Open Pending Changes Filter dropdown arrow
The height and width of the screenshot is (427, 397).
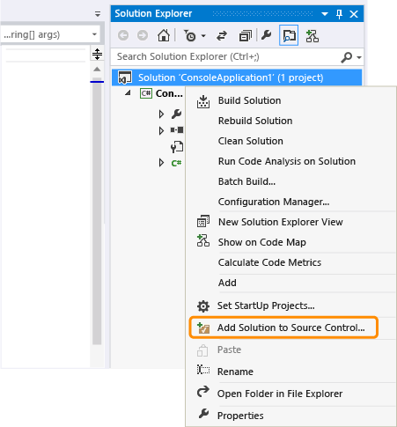point(203,36)
